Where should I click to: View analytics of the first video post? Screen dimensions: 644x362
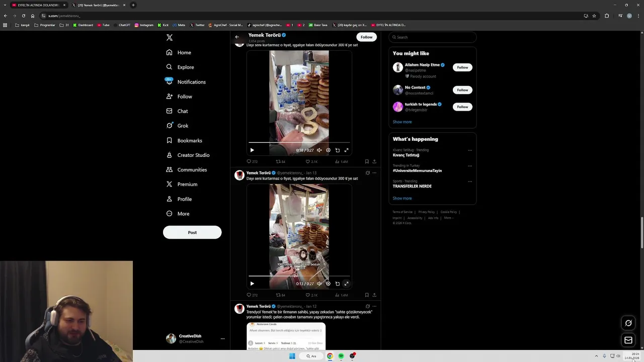tap(341, 161)
